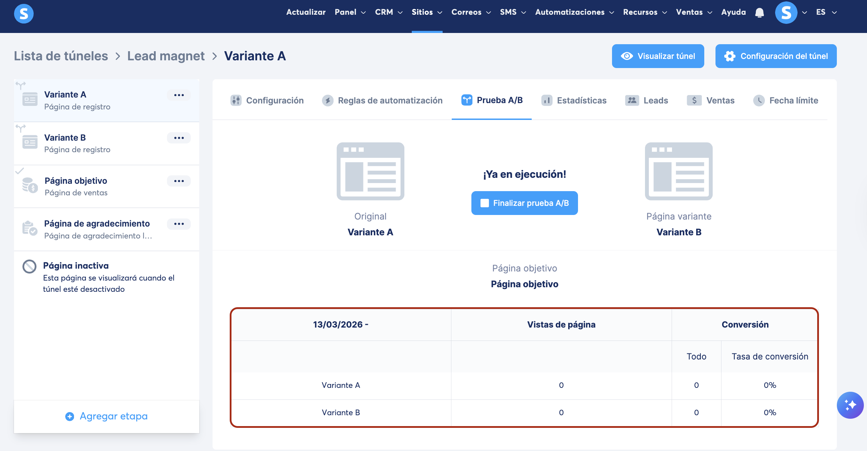Expand the Sitios dropdown menu
The image size is (867, 451).
click(x=426, y=12)
